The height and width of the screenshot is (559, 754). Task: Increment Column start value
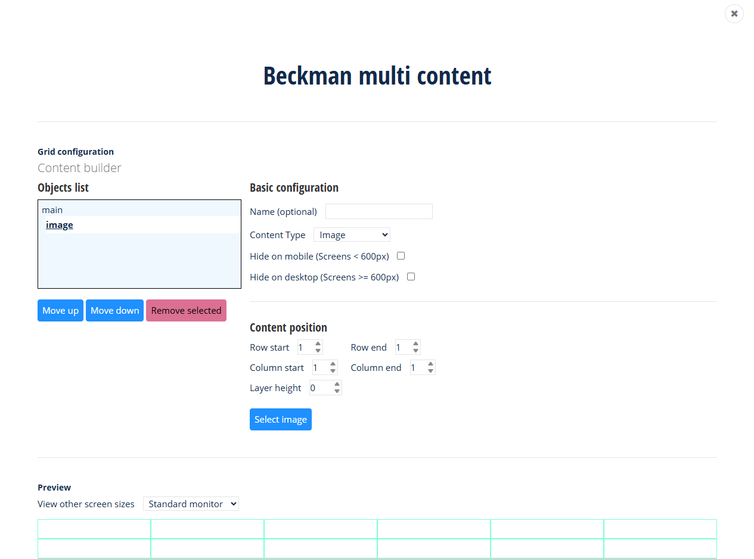tap(333, 364)
